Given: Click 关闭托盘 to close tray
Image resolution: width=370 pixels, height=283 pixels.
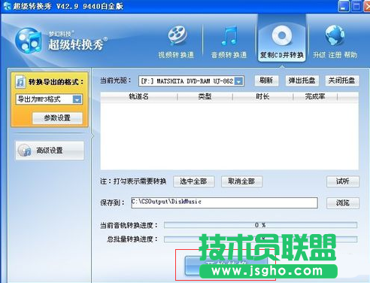Looking at the screenshot, I should point(341,81).
